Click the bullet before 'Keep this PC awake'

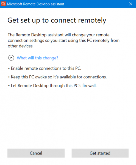pyautogui.click(x=9, y=77)
